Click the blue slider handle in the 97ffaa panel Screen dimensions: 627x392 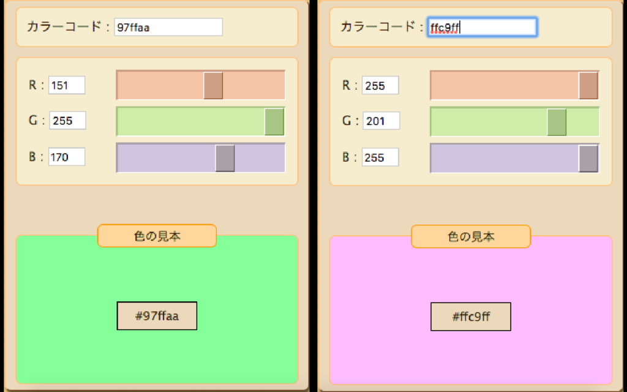click(225, 159)
